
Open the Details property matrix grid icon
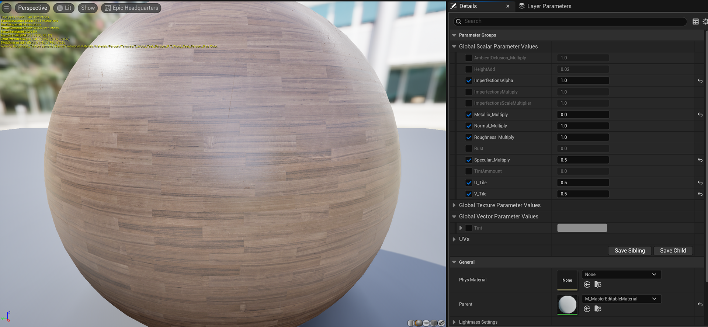[695, 21]
